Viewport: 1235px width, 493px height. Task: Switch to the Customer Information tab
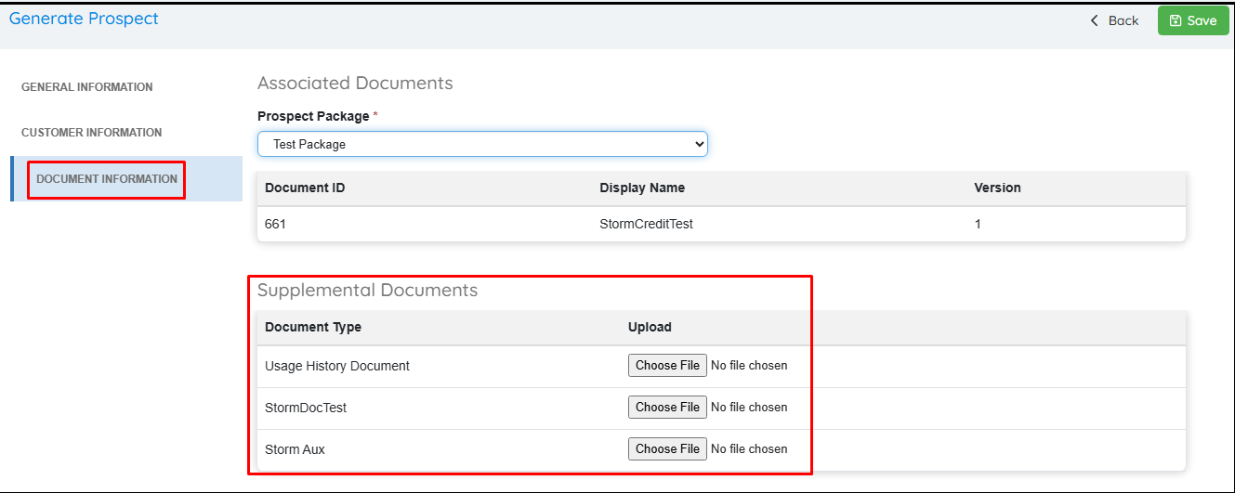pos(92,133)
